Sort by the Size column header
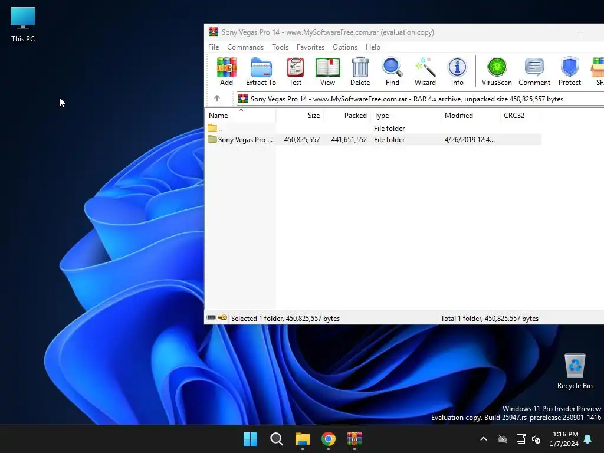 (x=299, y=115)
